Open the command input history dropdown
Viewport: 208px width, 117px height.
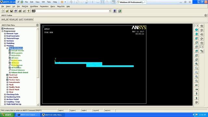click(110, 11)
